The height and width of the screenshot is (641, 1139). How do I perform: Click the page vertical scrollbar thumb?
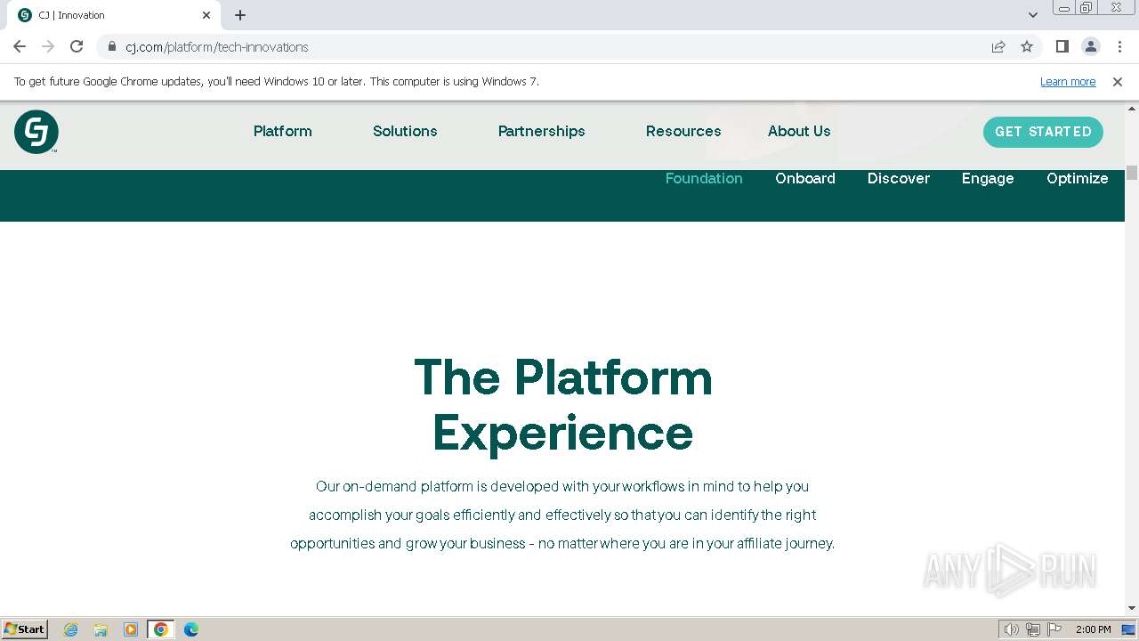point(1132,173)
